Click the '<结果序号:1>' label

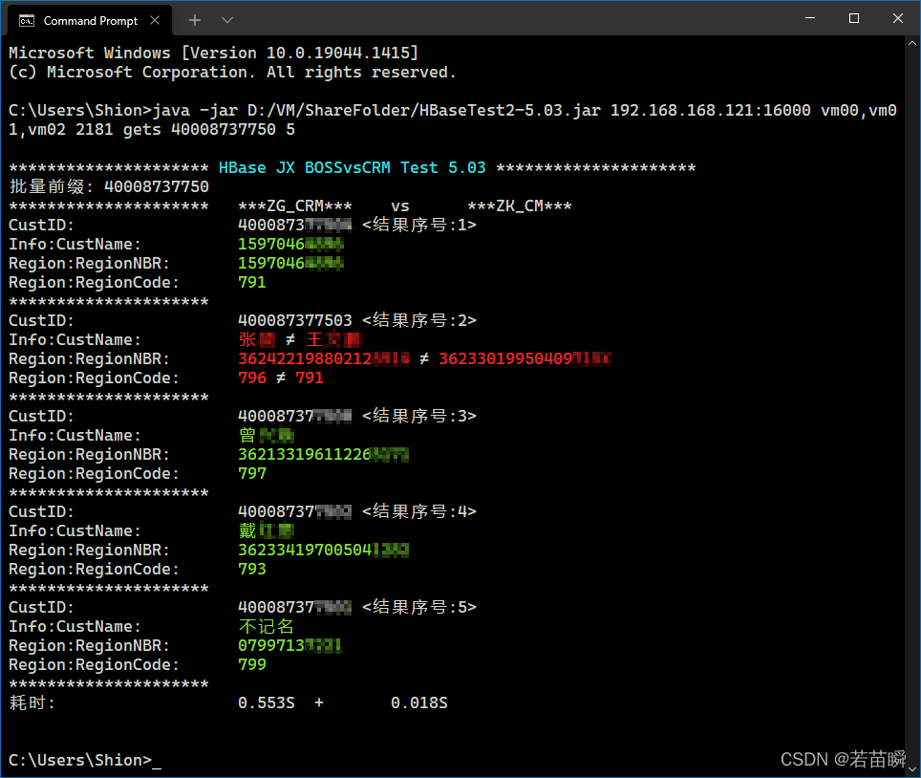(x=419, y=225)
